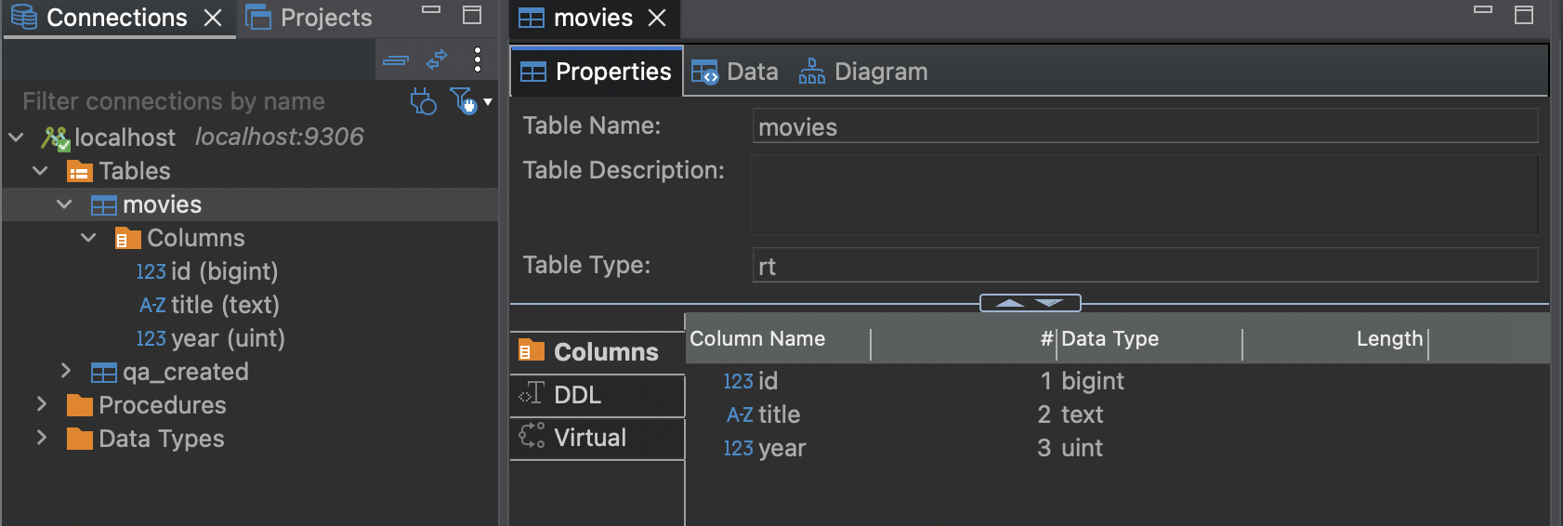Select the DDL side tab
Viewport: 1563px width, 526px height.
[x=598, y=395]
